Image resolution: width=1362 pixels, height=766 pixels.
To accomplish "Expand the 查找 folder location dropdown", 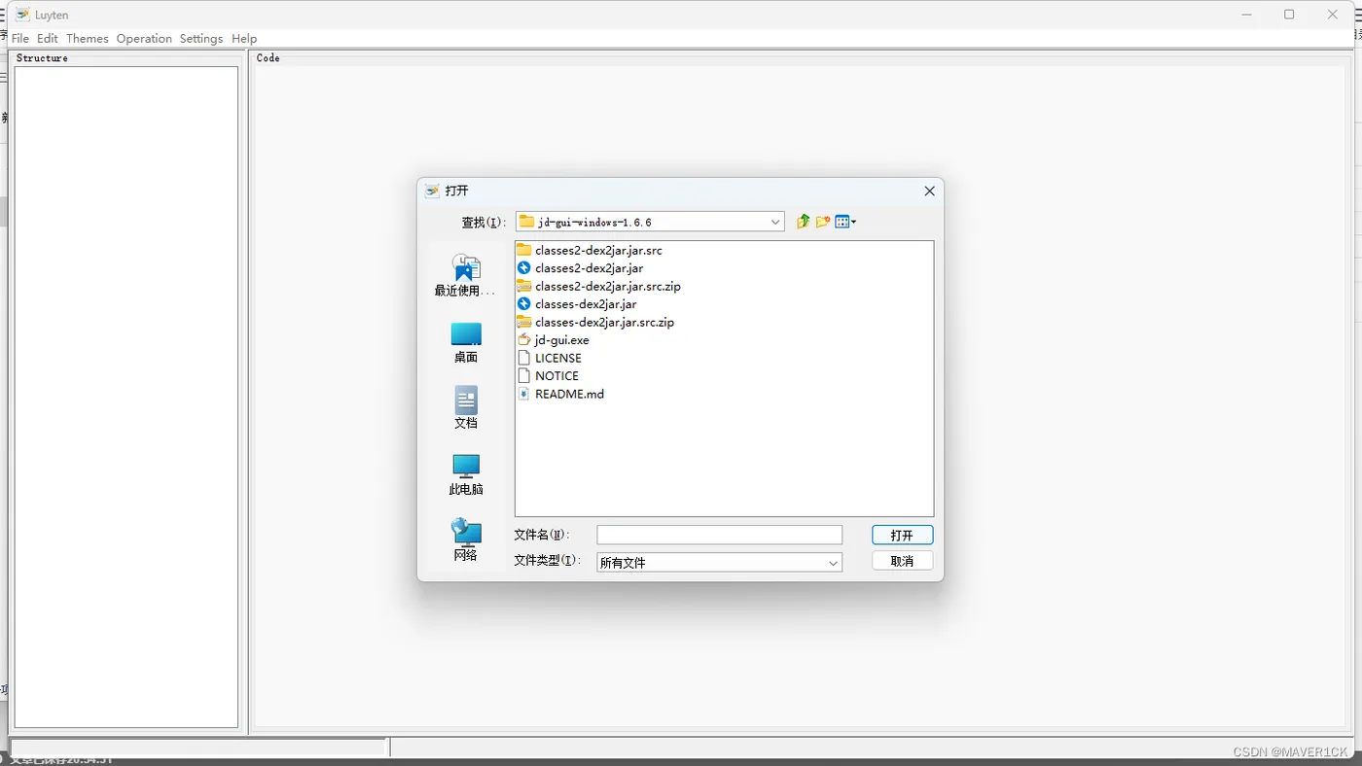I will click(x=775, y=222).
